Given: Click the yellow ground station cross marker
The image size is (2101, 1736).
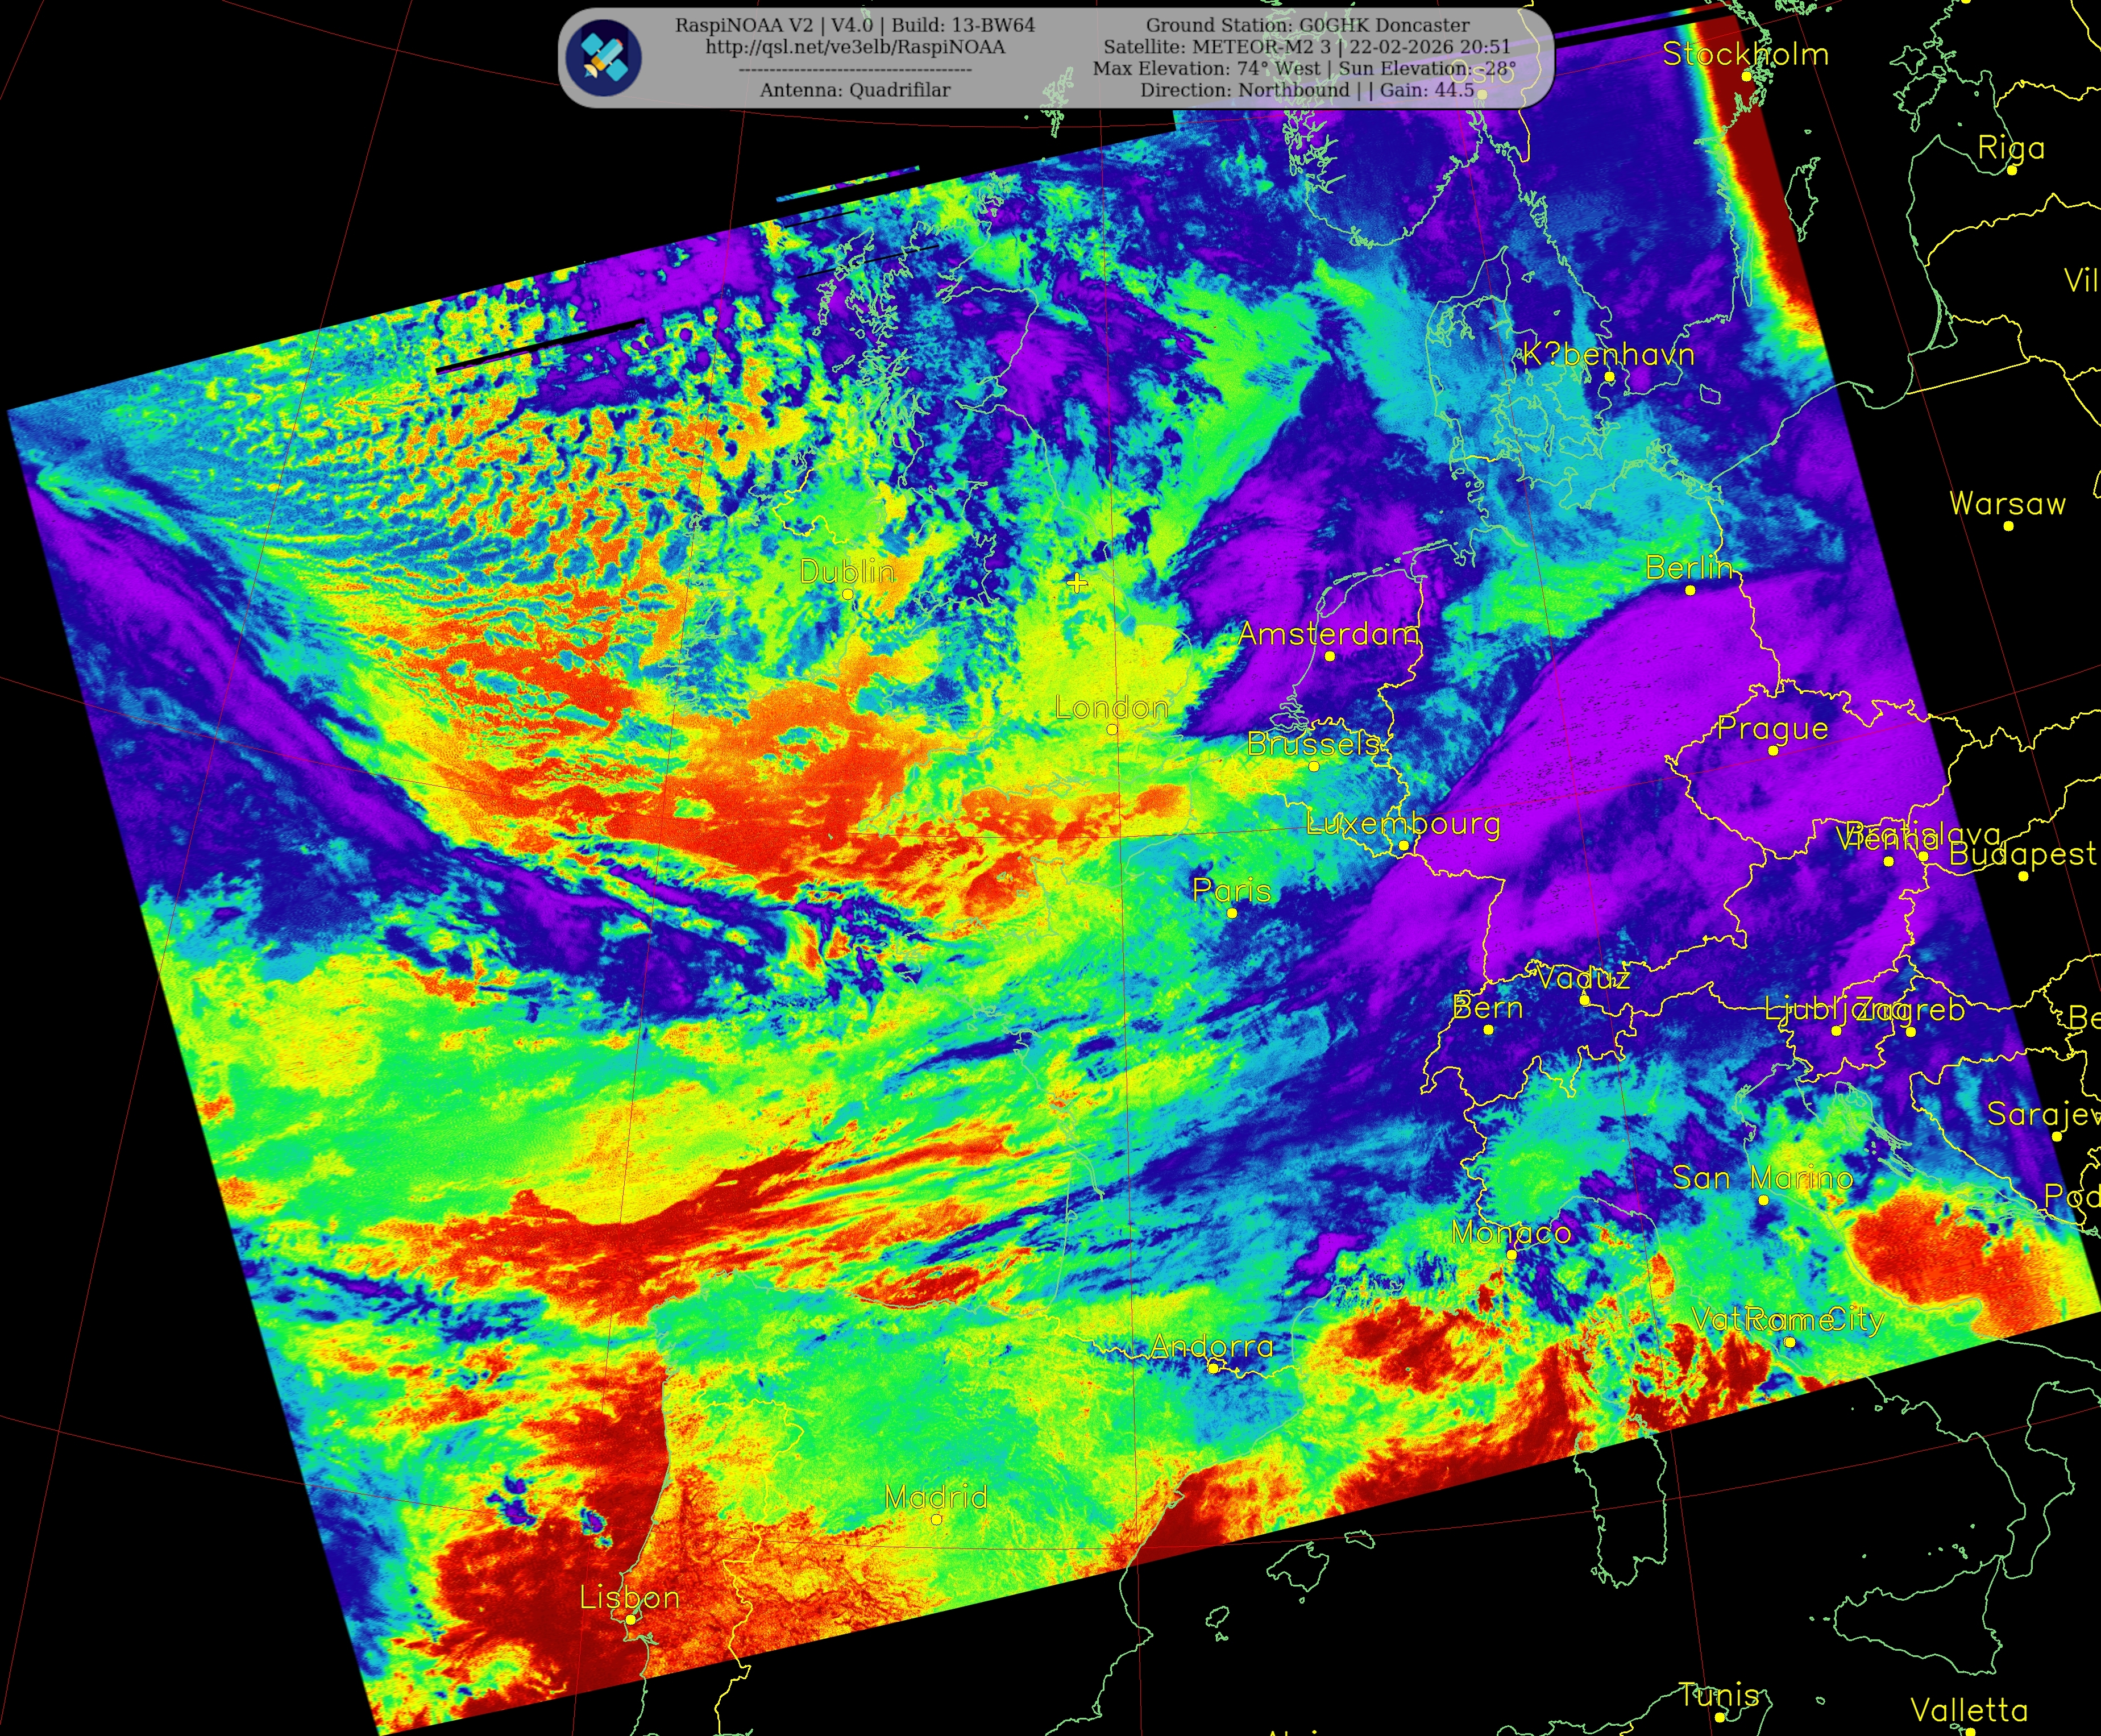Looking at the screenshot, I should point(1076,582).
